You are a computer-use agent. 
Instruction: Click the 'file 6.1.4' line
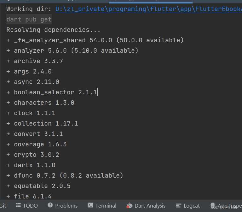[x=29, y=197]
